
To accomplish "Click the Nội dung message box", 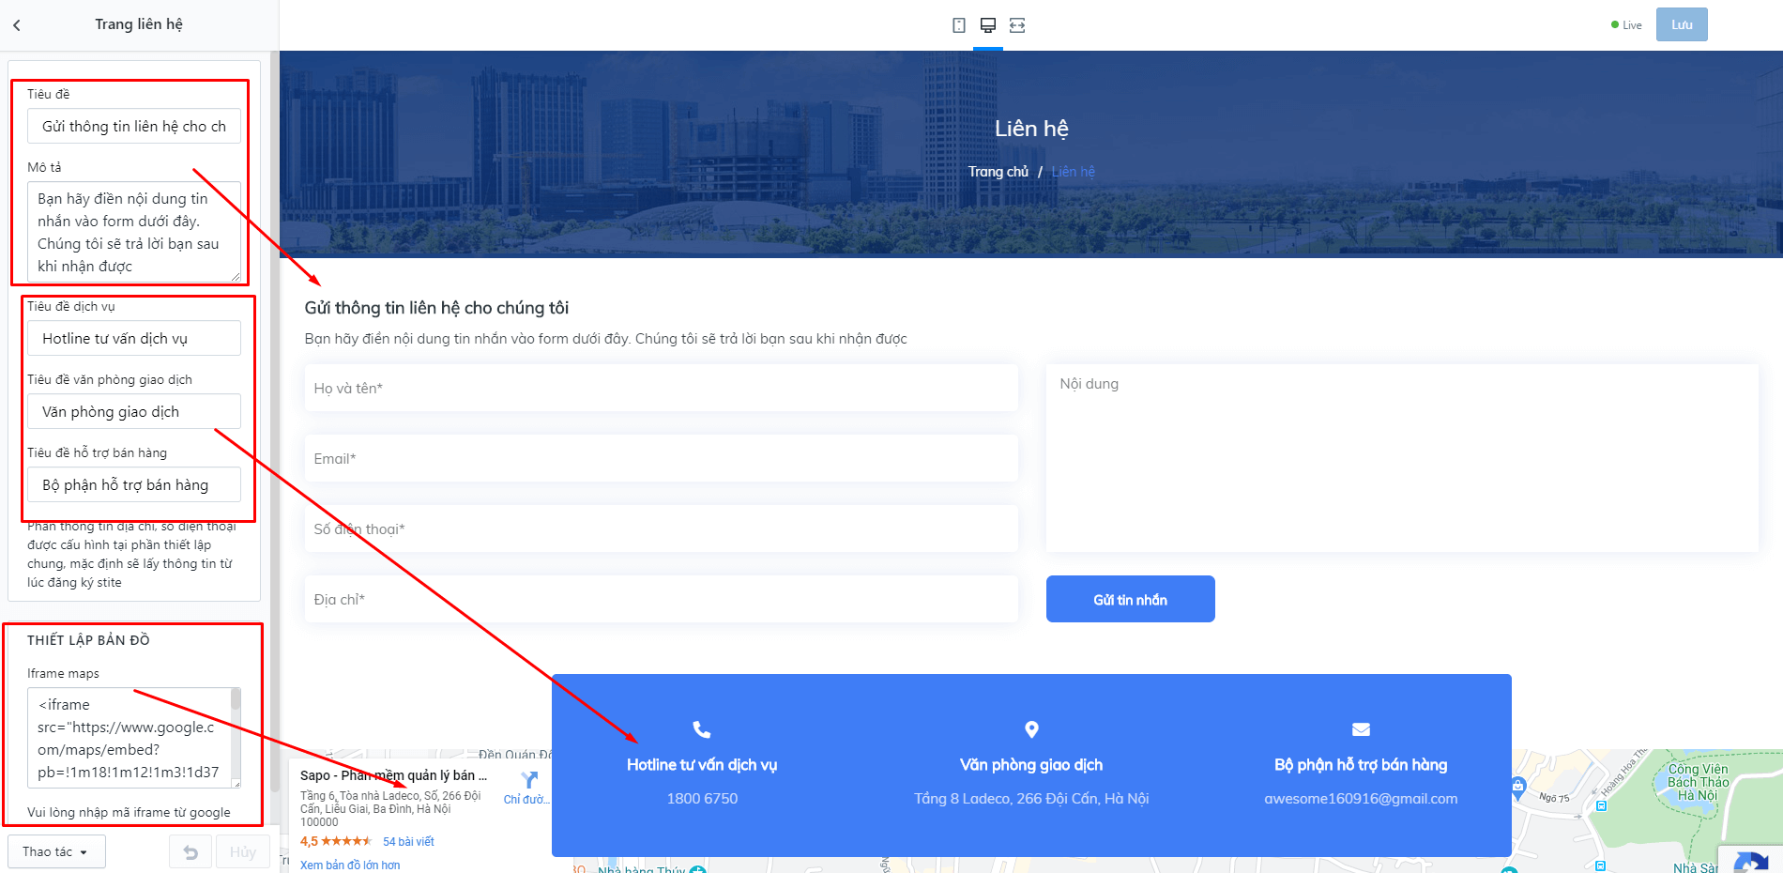I will coord(1402,458).
